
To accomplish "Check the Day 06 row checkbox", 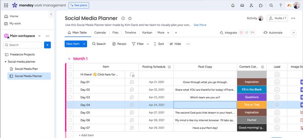I will [70, 120].
